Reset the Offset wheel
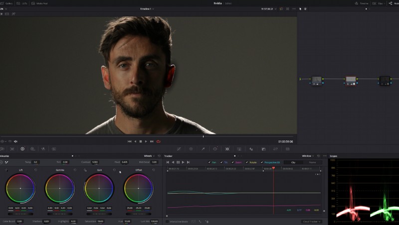 point(154,170)
